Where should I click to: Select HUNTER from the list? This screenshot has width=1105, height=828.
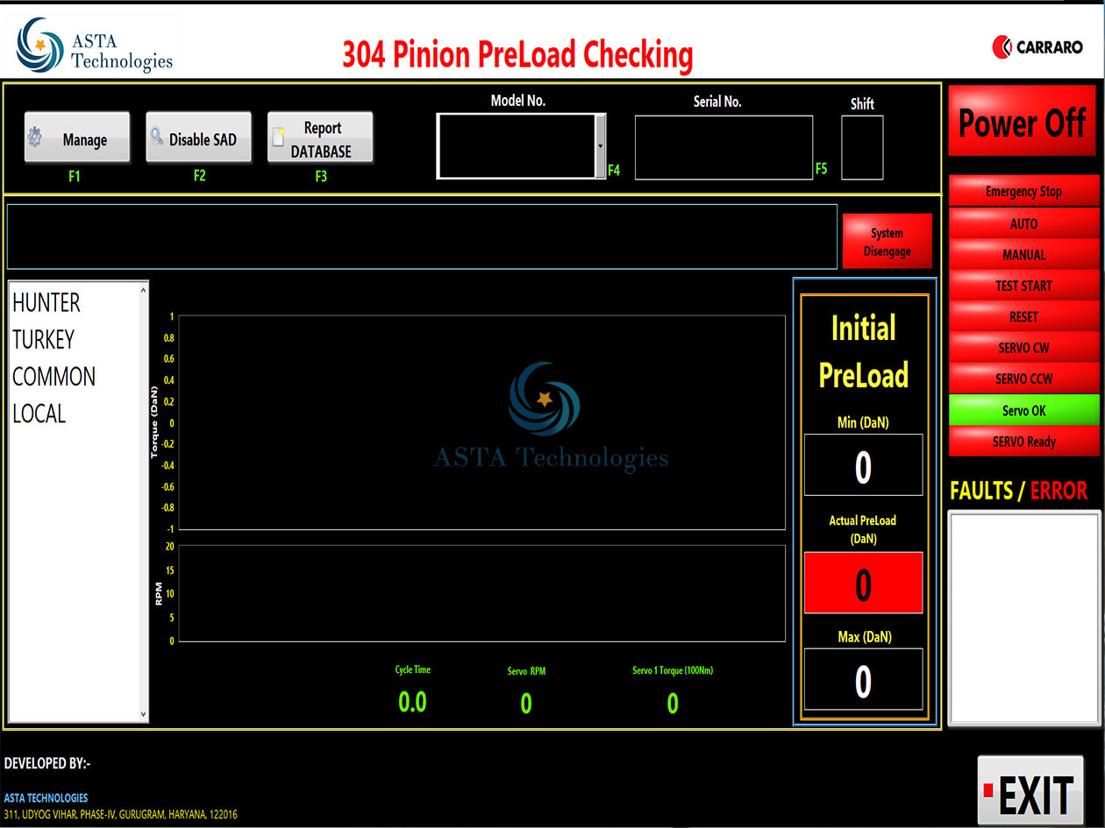[x=46, y=303]
